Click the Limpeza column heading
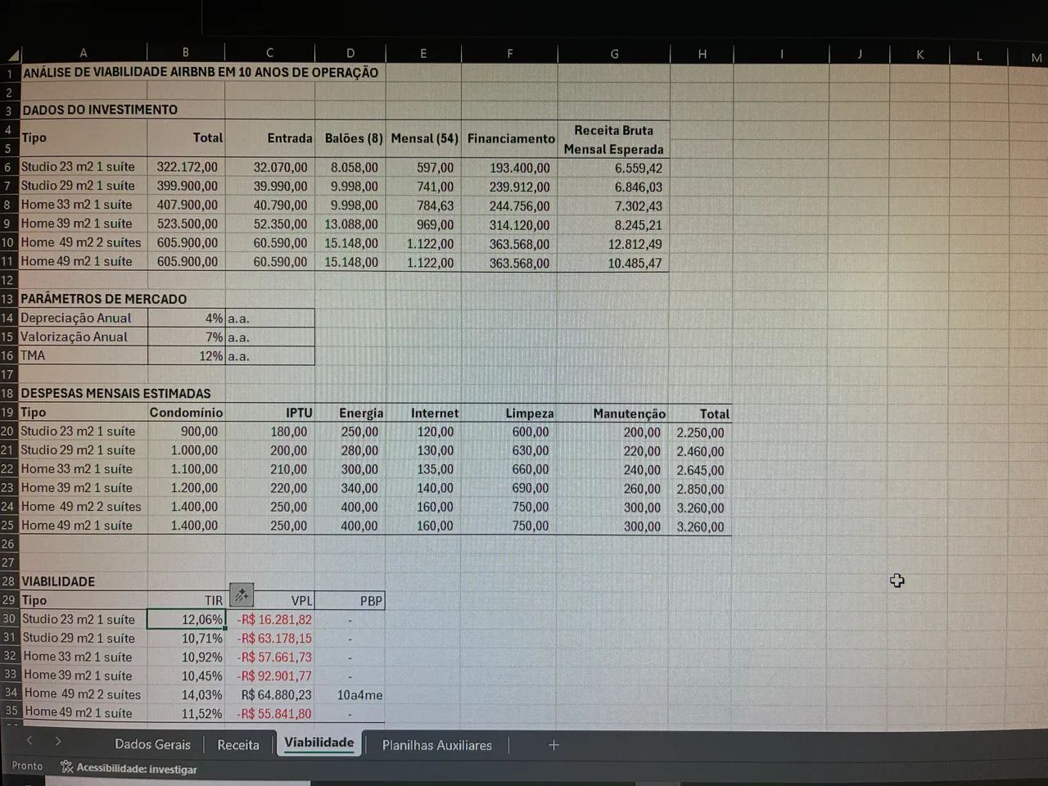Screen dimensions: 1048x786 pos(530,413)
